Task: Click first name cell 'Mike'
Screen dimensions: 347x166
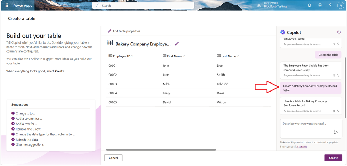Action: pos(166,84)
